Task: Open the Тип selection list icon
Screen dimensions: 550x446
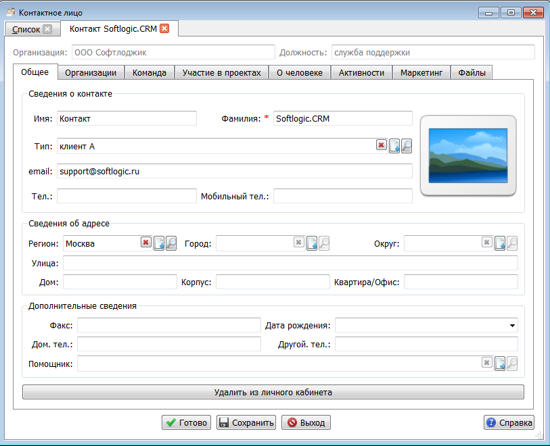Action: 394,146
